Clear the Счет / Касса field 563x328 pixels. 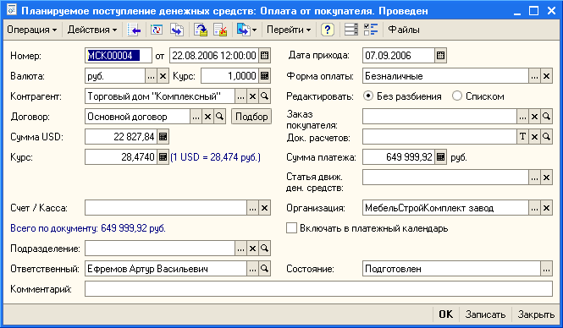pos(265,208)
